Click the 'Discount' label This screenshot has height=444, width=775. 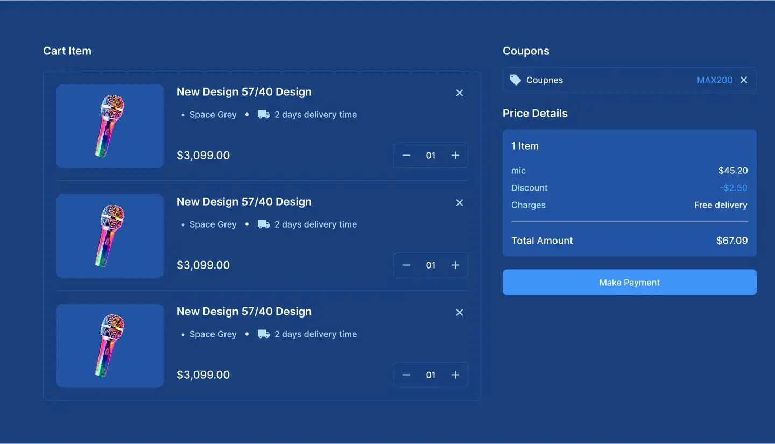(530, 188)
